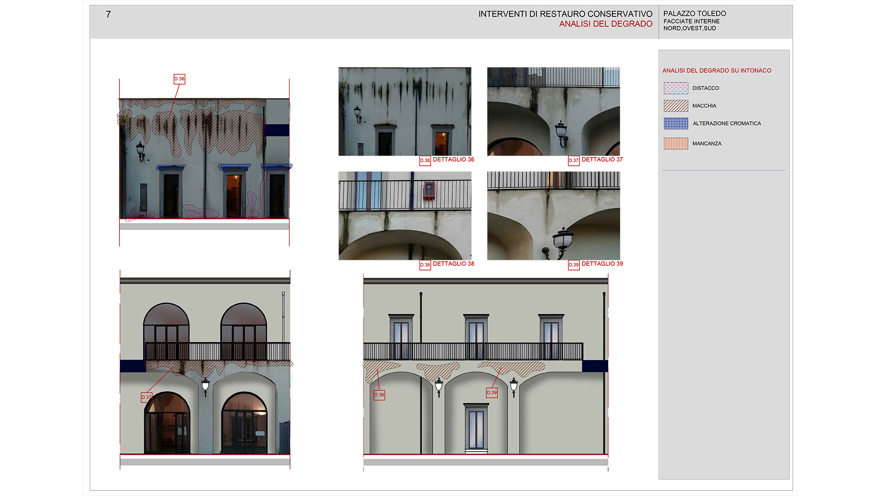Click the DISTACCO legend pattern swatch
Viewport: 882px width, 496px height.
click(x=676, y=88)
